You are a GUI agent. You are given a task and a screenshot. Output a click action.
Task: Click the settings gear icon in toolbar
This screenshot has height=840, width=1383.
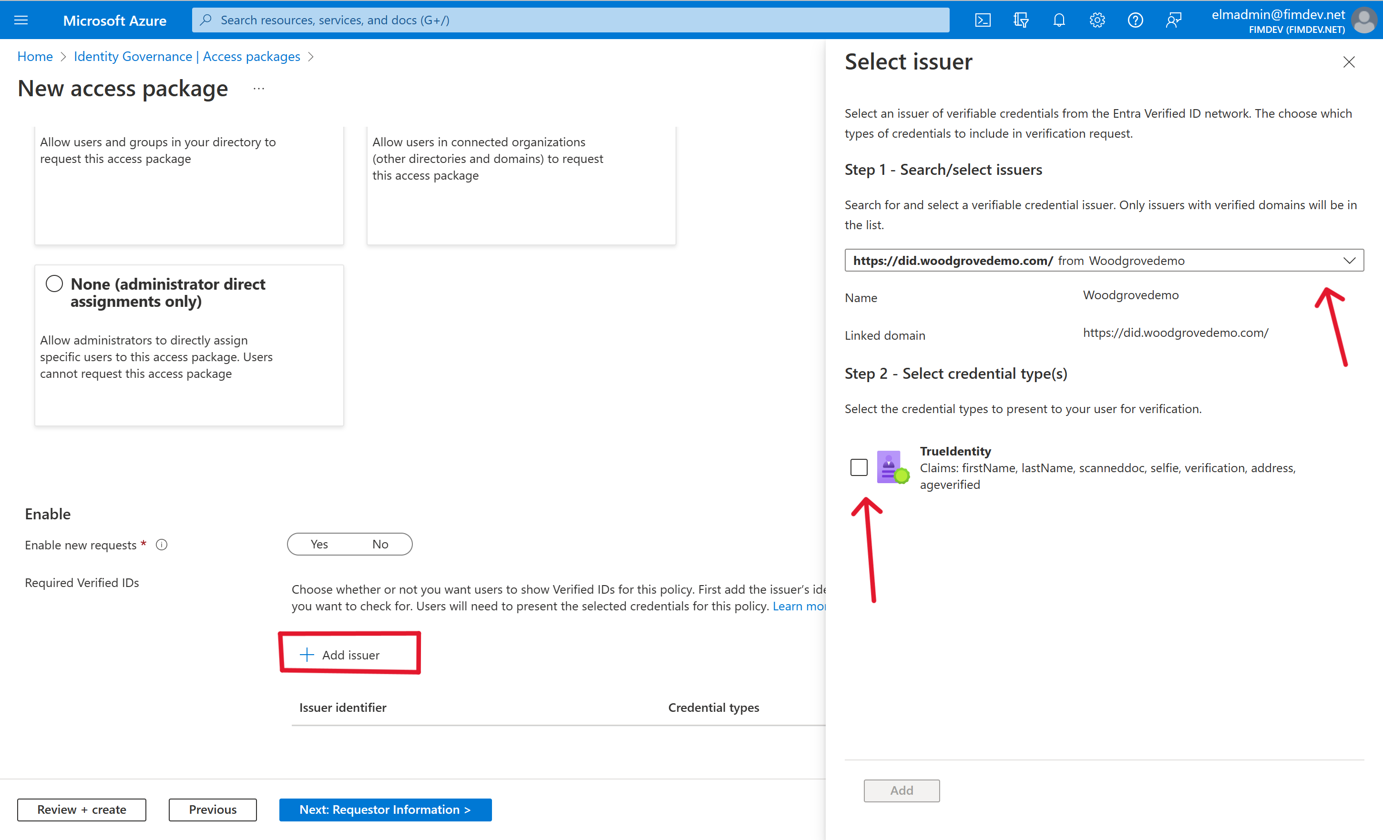coord(1096,20)
